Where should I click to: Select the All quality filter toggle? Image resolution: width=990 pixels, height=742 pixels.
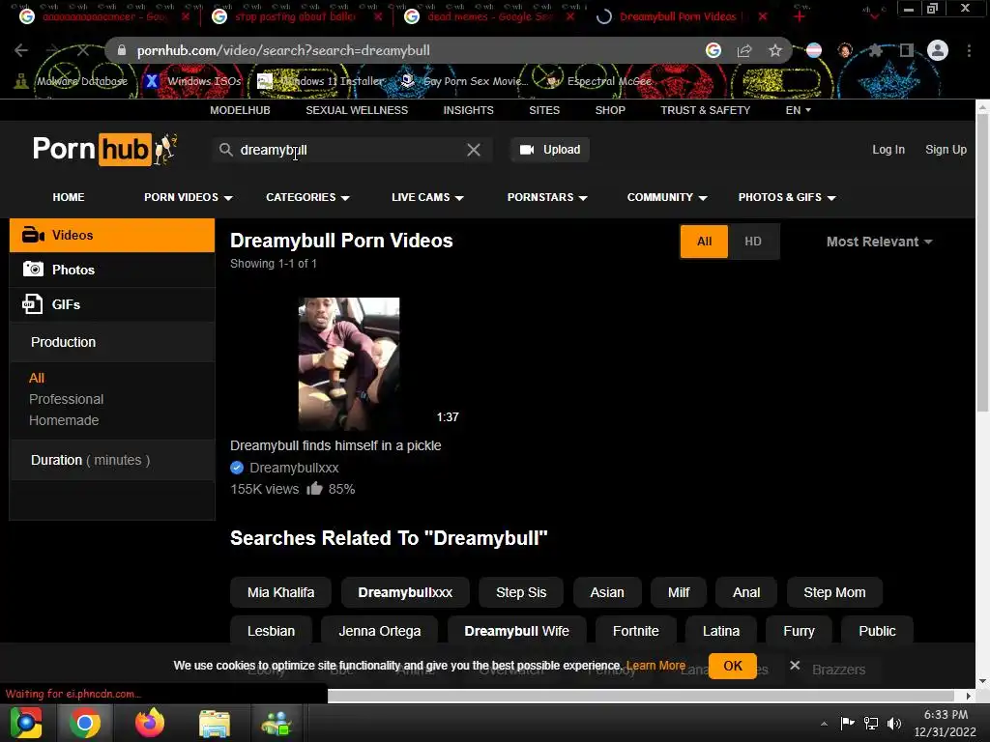704,242
